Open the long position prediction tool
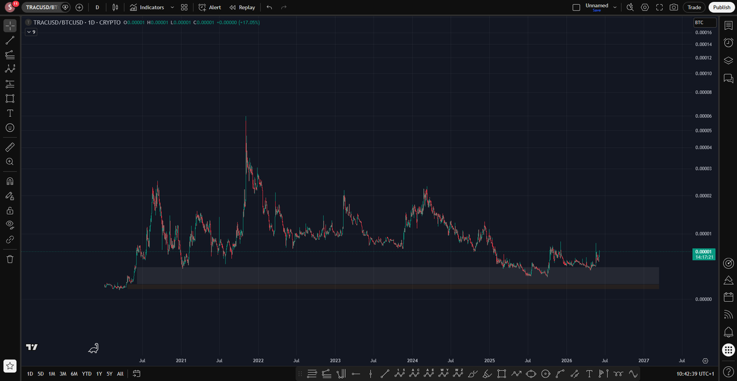The width and height of the screenshot is (737, 381). [x=10, y=84]
